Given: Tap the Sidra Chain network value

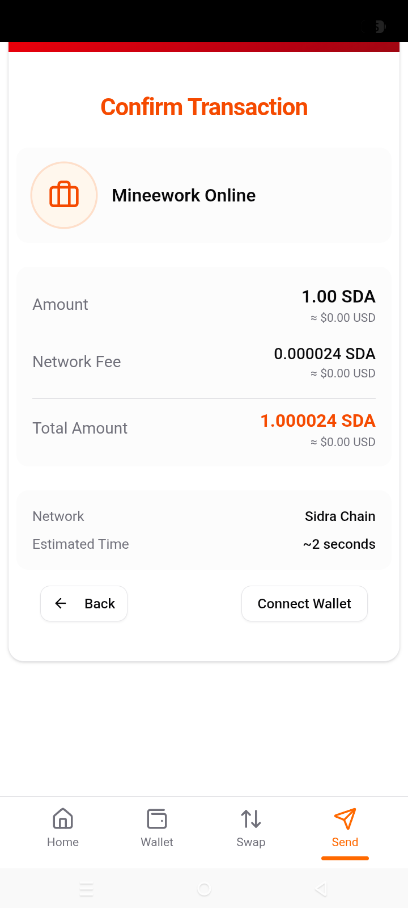Looking at the screenshot, I should click(340, 516).
